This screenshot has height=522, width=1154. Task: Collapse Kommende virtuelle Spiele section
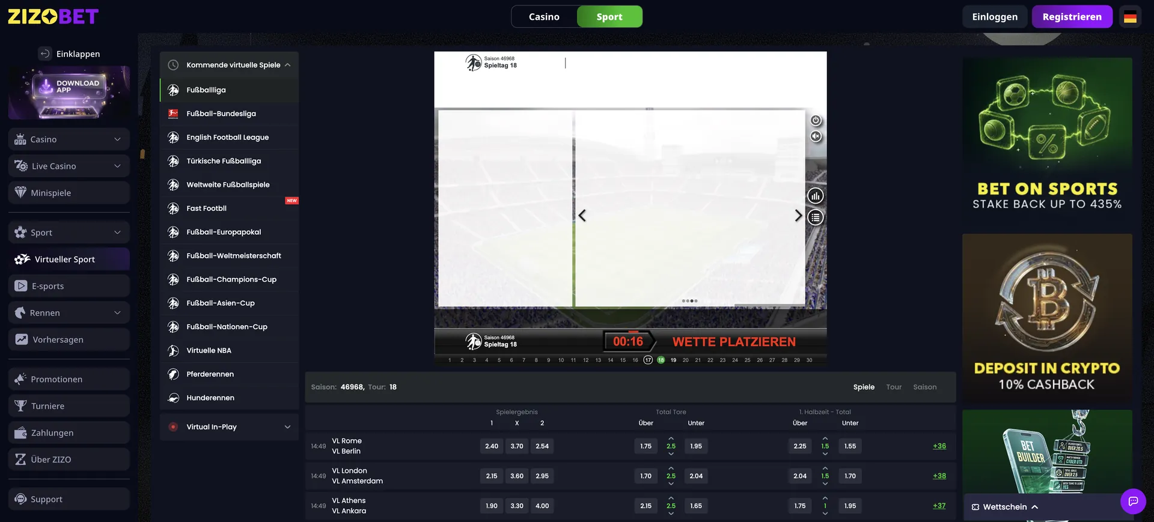pyautogui.click(x=287, y=65)
